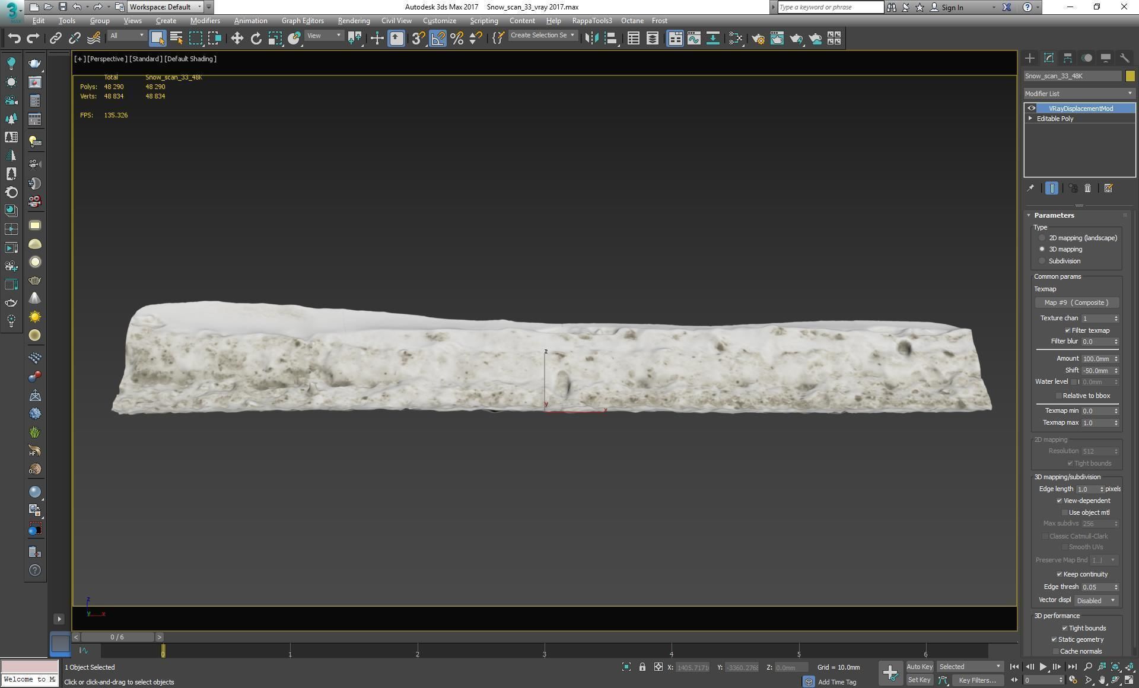Open the Hierarchy command panel tab
1139x688 pixels.
point(1067,58)
